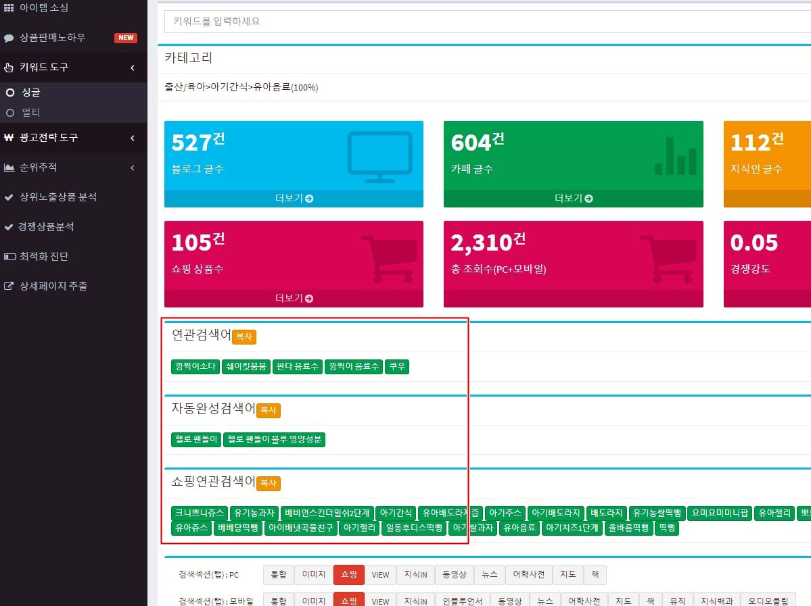Click the 올바름떡뻥 keyword tag
Screen dimensions: 811x606
point(628,528)
